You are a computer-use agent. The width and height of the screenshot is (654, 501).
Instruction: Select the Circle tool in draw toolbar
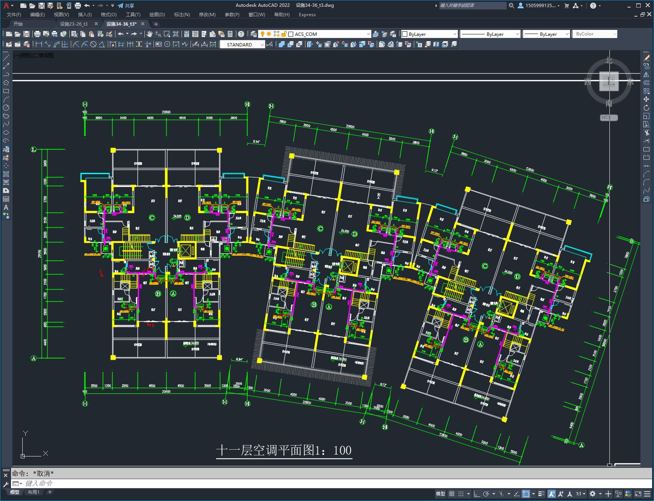[x=6, y=108]
